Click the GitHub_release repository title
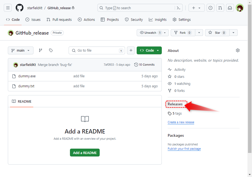The height and width of the screenshot is (177, 252). pyautogui.click(x=32, y=33)
